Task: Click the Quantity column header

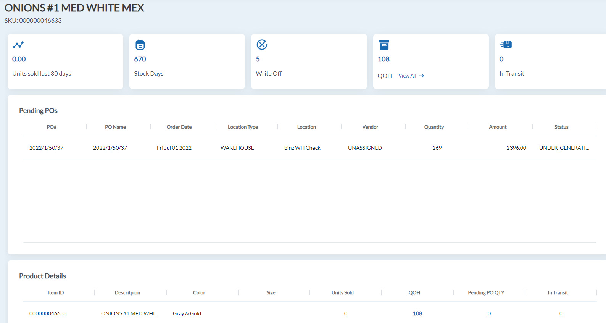Action: [434, 127]
